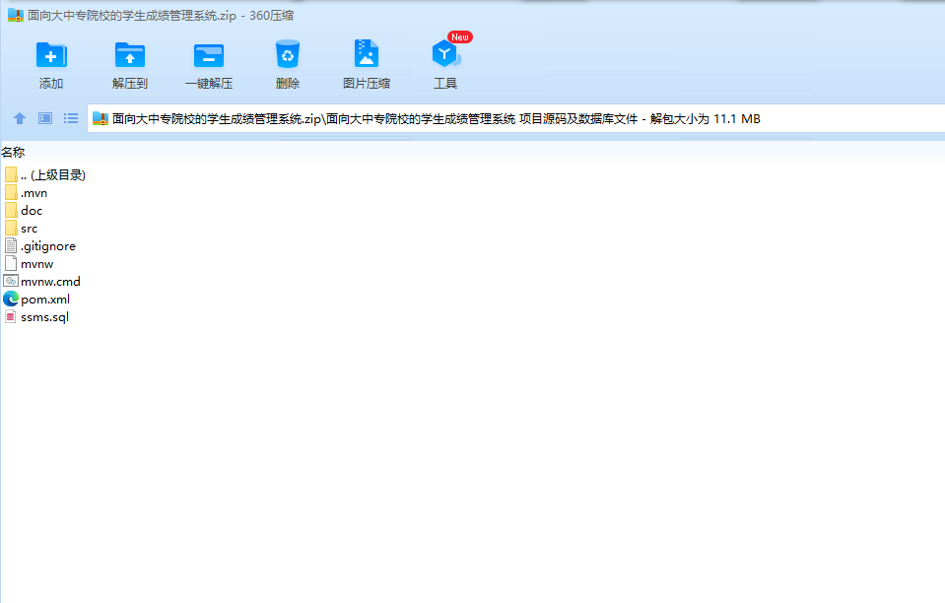This screenshot has height=603, width=945.
Task: Select the pom.xml file
Action: pyautogui.click(x=36, y=299)
